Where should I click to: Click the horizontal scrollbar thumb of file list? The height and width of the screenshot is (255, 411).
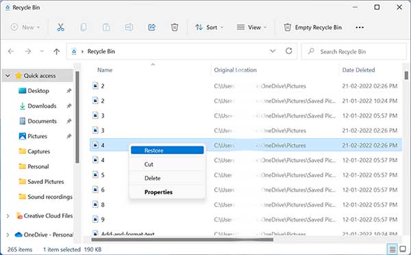pyautogui.click(x=182, y=239)
